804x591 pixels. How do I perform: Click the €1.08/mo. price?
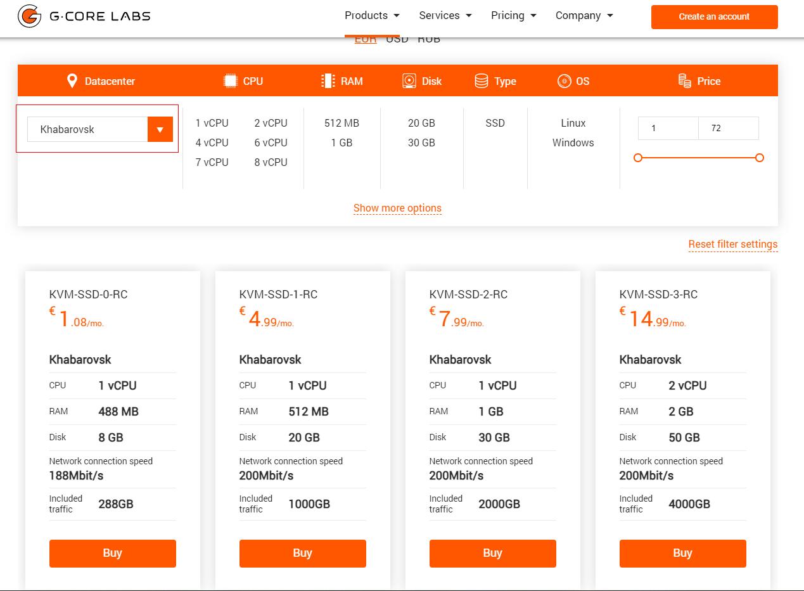tap(77, 317)
